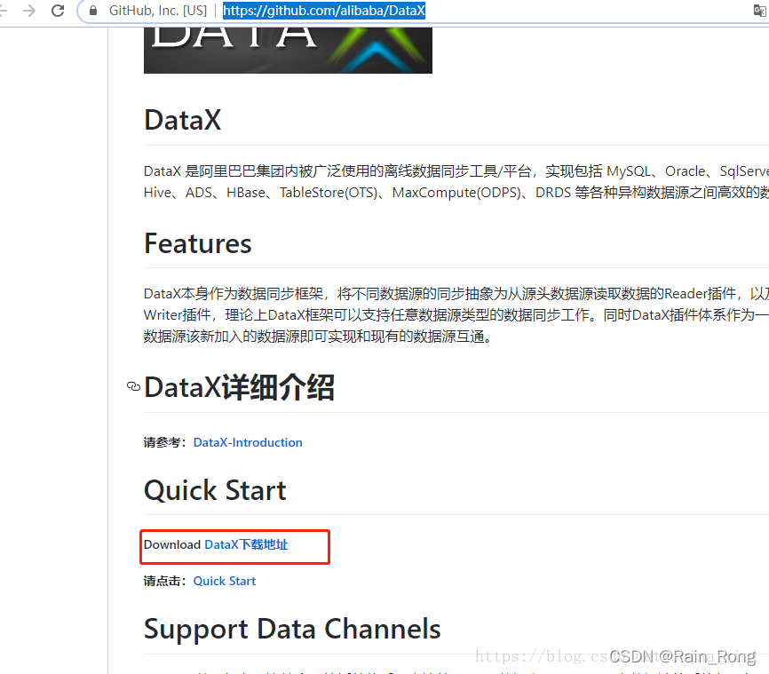Open Google Translate from the address bar

[x=760, y=11]
